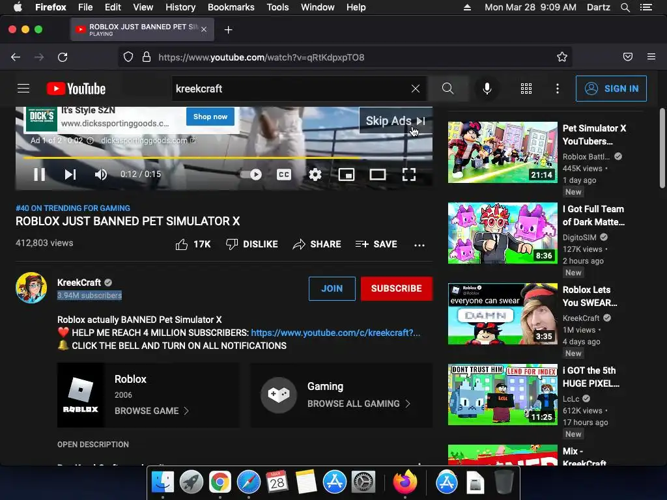
Task: Click Skip Ads button
Action: [x=395, y=120]
